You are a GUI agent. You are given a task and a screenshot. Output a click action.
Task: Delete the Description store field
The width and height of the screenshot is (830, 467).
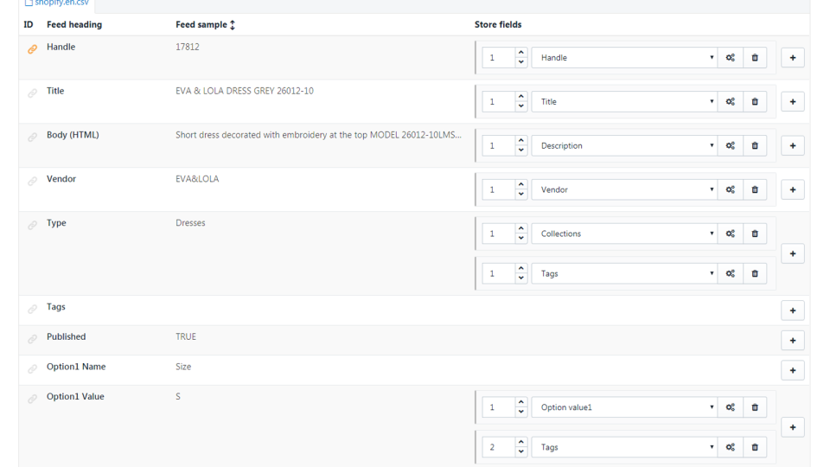755,145
